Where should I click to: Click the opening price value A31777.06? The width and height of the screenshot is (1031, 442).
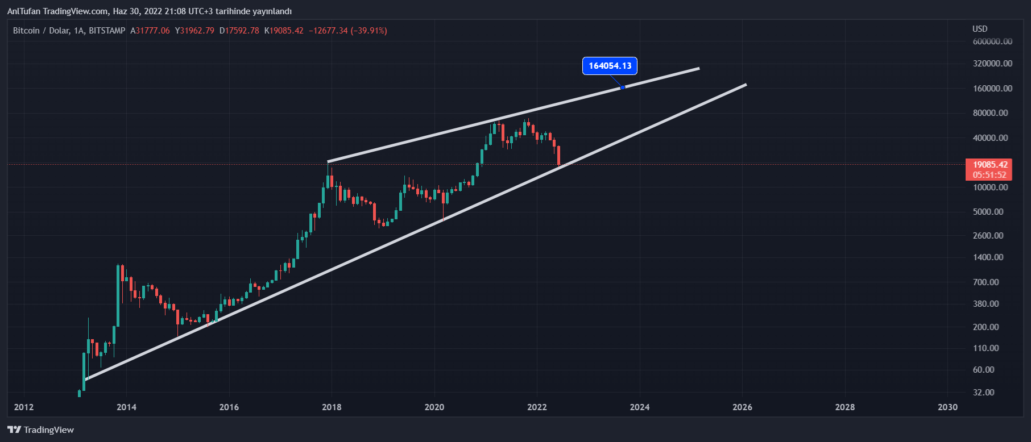tap(150, 31)
